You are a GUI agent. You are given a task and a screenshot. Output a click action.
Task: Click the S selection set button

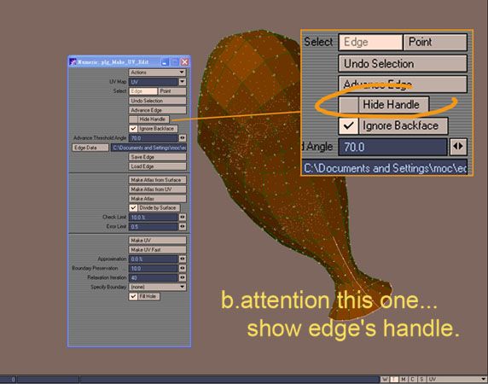(x=421, y=380)
